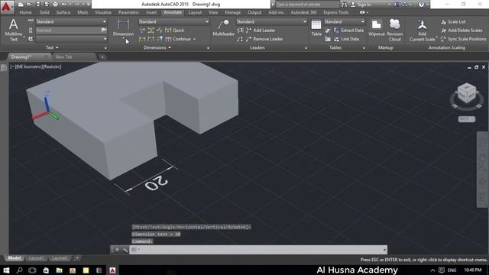Insert a Table from the ribbon

316,27
